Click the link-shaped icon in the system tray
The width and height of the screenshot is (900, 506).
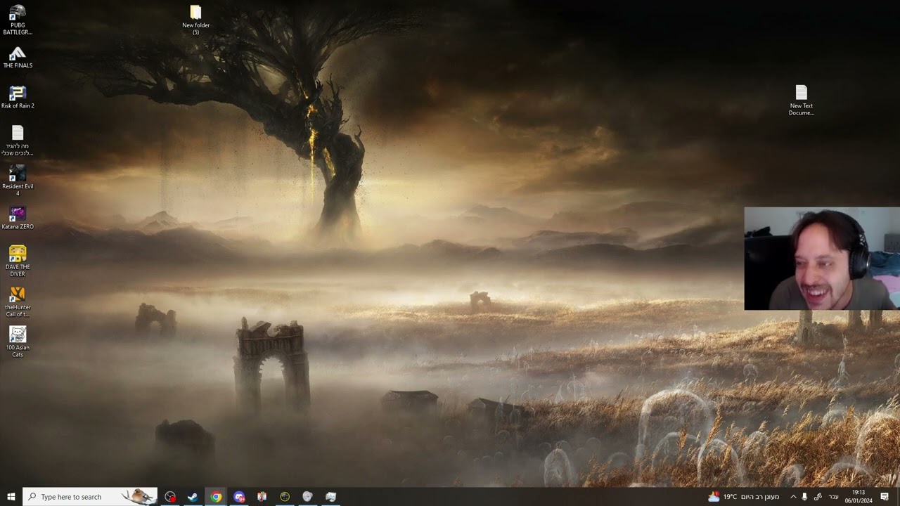click(x=818, y=497)
